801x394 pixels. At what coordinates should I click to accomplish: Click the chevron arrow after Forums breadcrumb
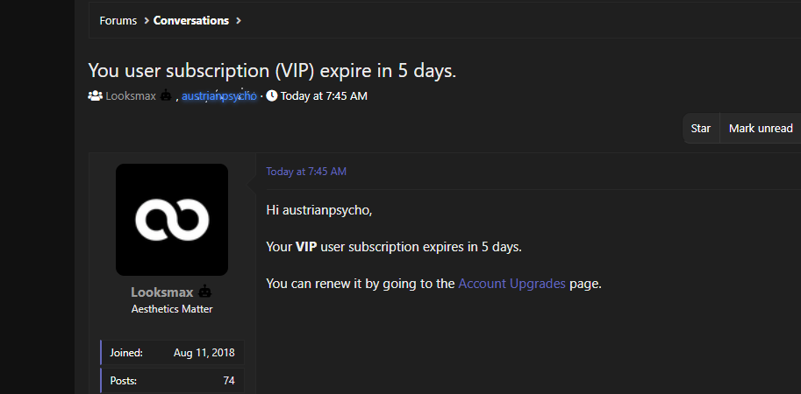(x=146, y=20)
